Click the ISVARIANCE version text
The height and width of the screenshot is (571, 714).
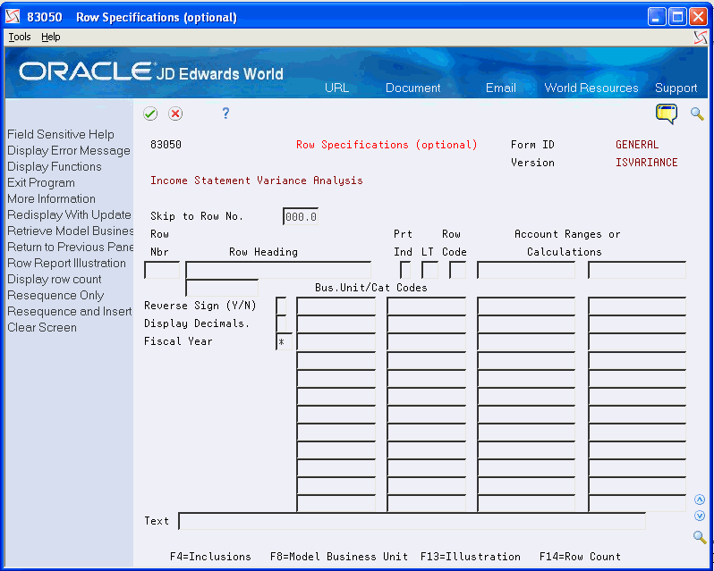coord(647,163)
